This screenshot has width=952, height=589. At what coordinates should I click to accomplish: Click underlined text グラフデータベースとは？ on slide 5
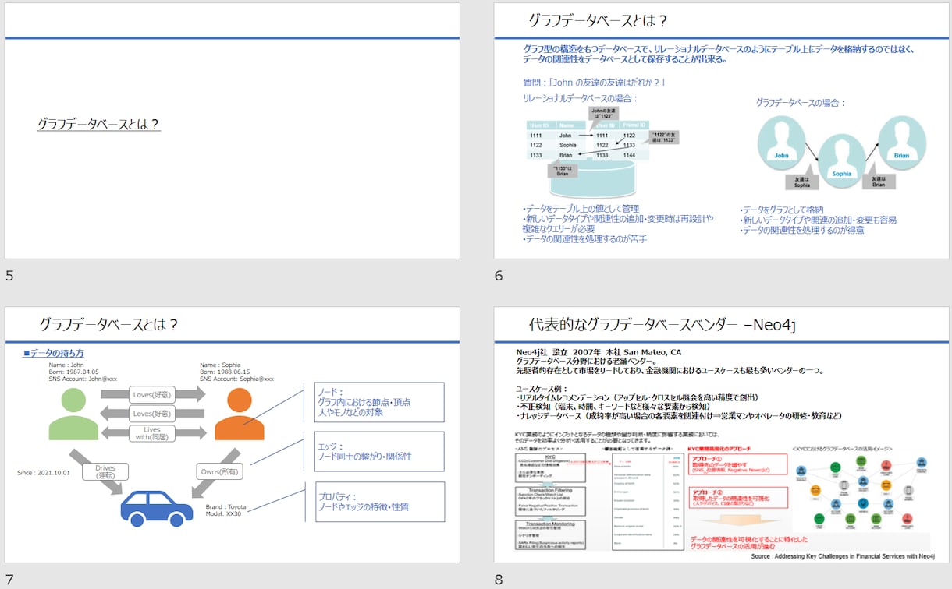[99, 124]
